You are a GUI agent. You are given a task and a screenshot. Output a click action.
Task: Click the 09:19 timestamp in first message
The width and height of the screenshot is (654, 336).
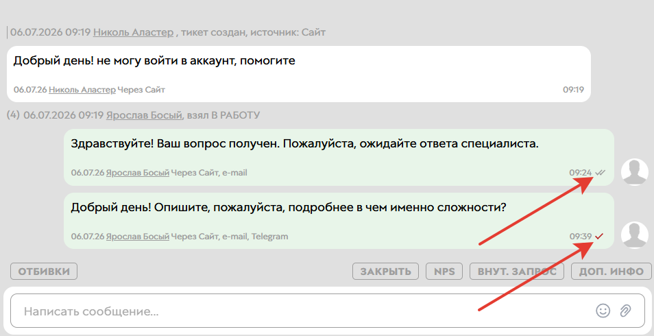574,89
